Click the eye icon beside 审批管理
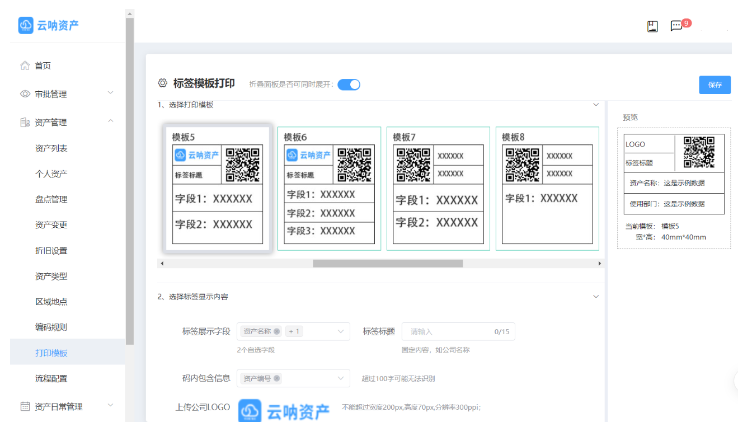 coord(24,93)
